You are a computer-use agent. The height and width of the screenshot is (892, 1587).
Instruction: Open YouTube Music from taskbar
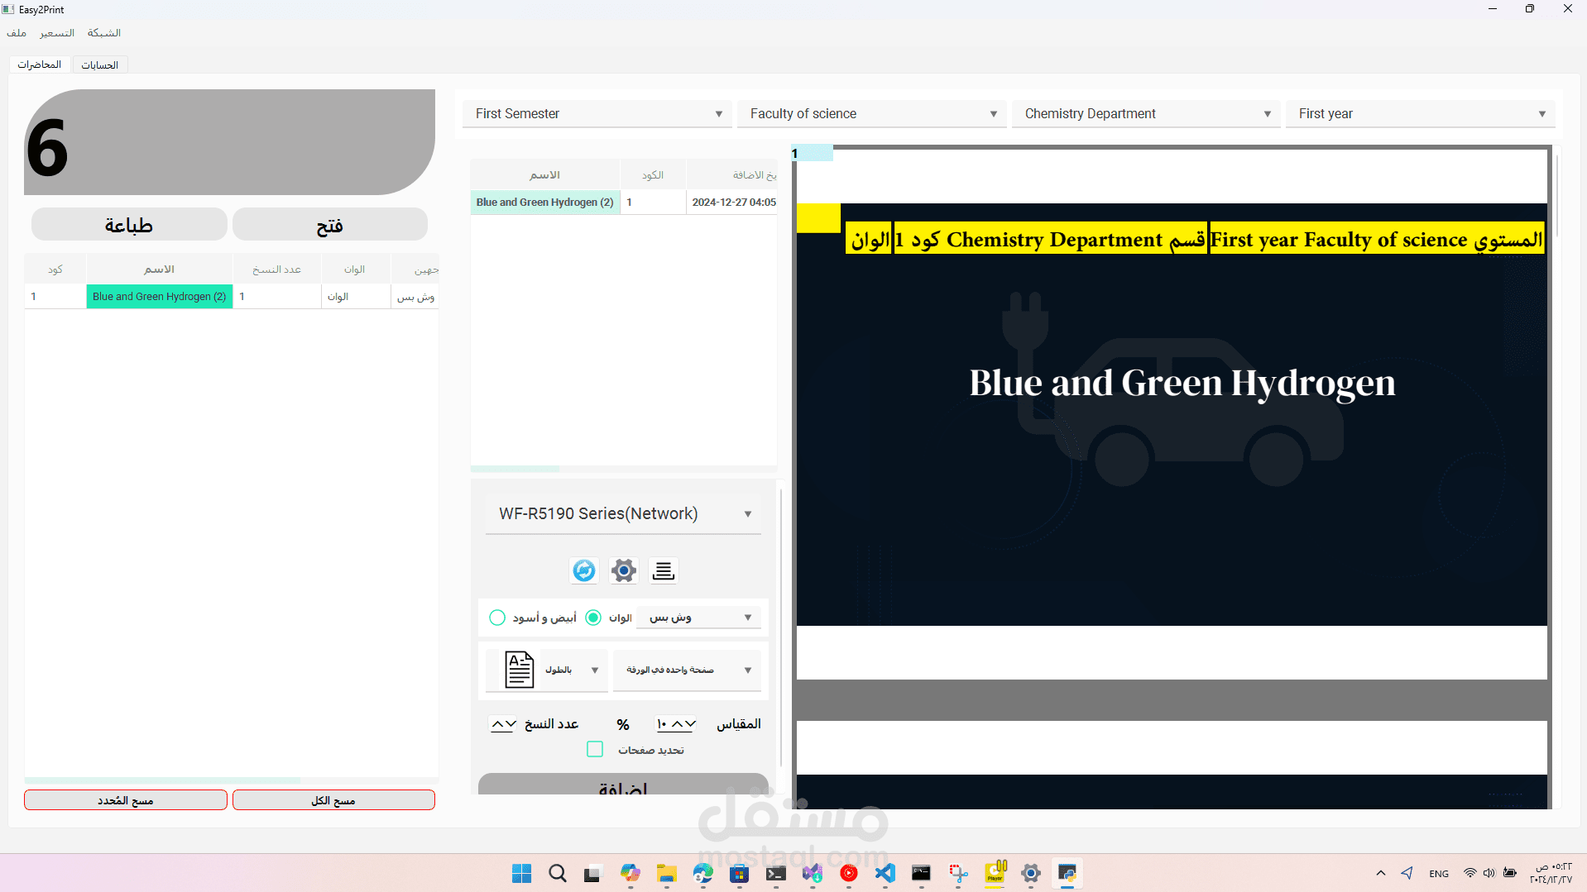point(849,873)
